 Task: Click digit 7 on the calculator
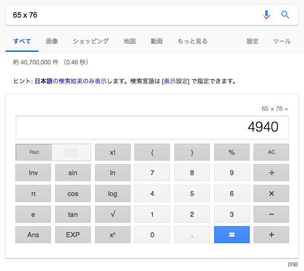[x=152, y=172]
